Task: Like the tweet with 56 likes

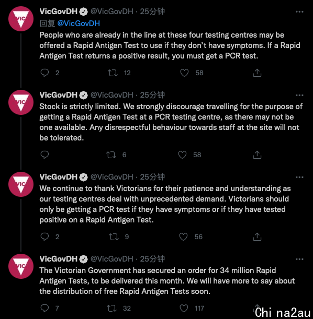Action: 183,237
